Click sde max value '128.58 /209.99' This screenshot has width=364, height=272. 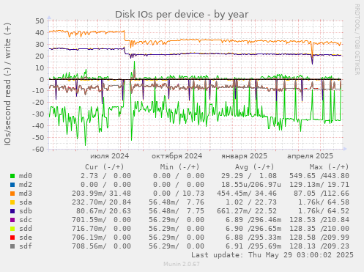click(x=319, y=238)
